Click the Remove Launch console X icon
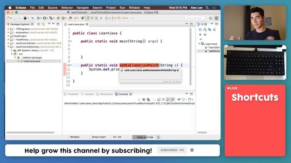Viewport: 291px width, 163px height. pyautogui.click(x=144, y=100)
